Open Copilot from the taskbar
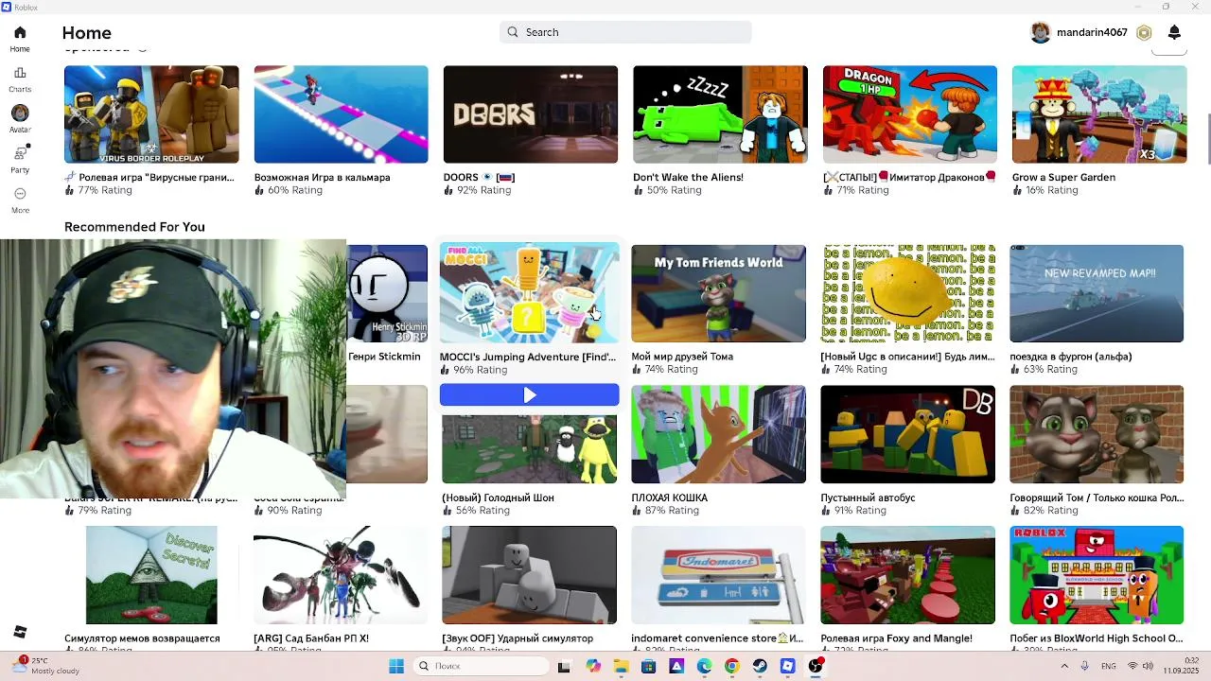The height and width of the screenshot is (681, 1211). pyautogui.click(x=593, y=666)
